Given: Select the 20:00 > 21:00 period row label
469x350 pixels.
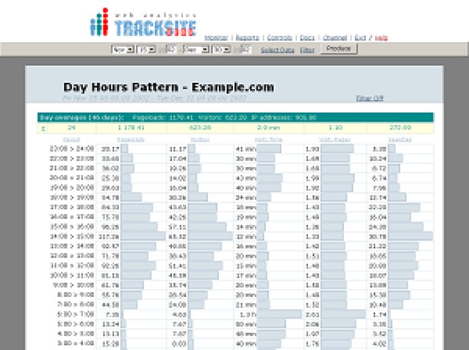Looking at the screenshot, I should pos(72,178).
